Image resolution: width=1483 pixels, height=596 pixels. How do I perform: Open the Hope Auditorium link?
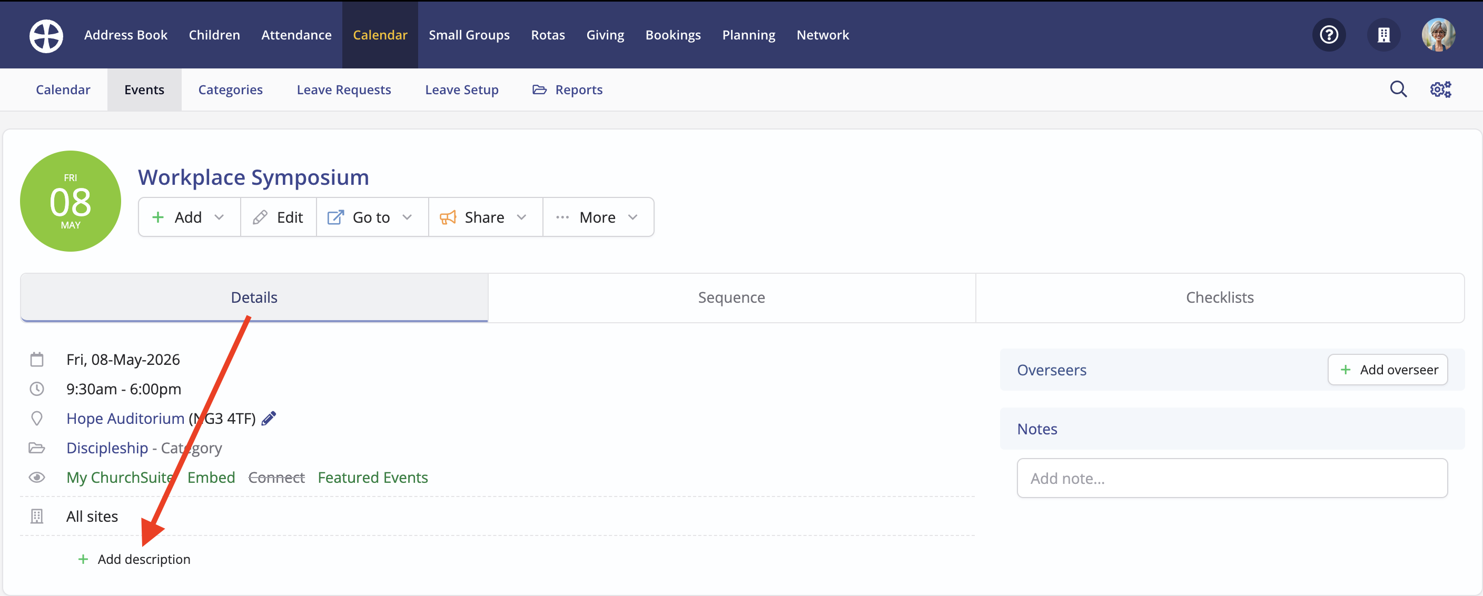pos(125,418)
